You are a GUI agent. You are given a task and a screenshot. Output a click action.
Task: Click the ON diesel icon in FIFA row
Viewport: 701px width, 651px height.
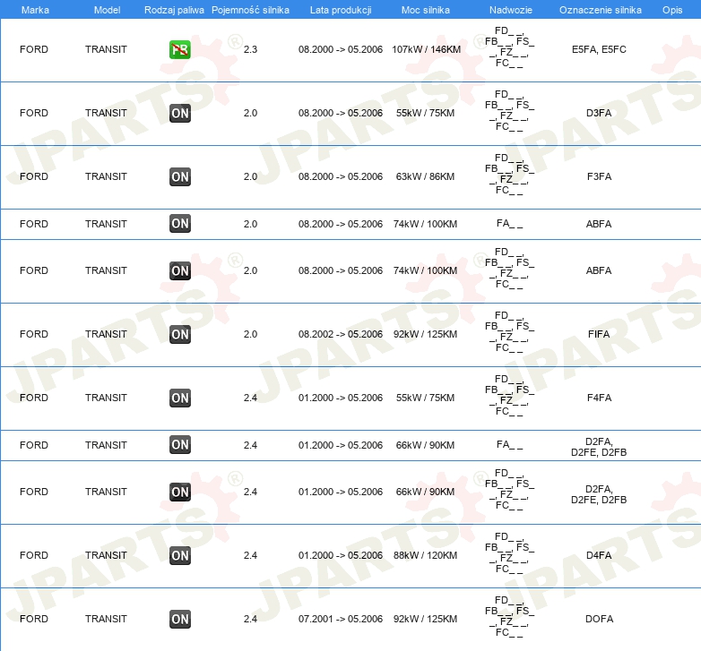(x=179, y=334)
